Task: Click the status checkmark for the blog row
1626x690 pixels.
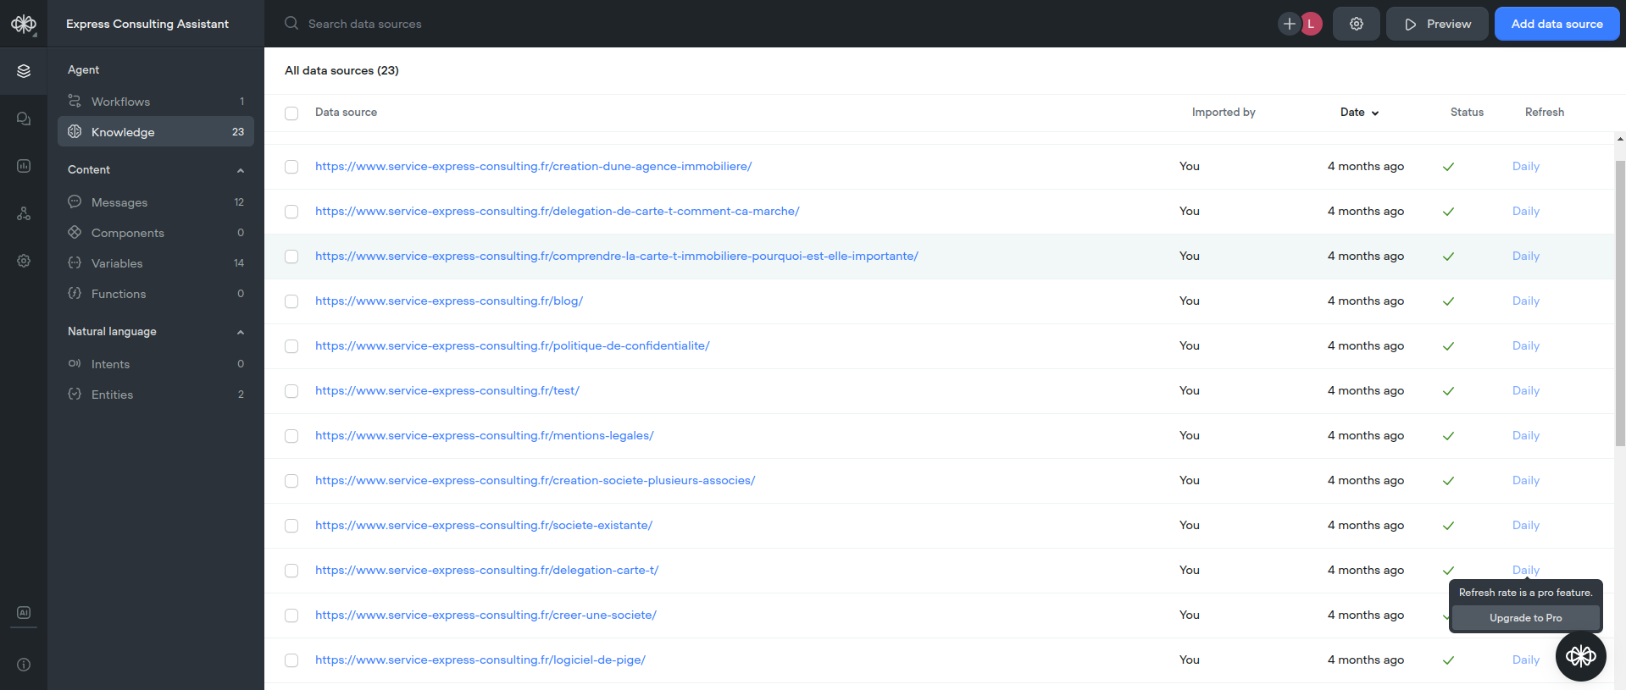Action: [1448, 301]
